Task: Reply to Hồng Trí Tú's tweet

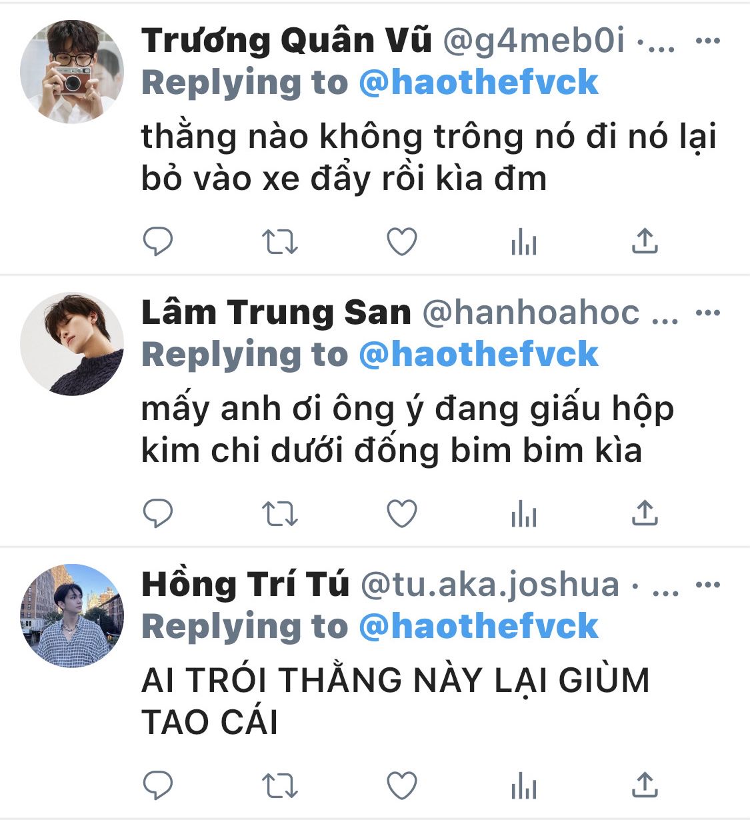Action: coord(158,785)
